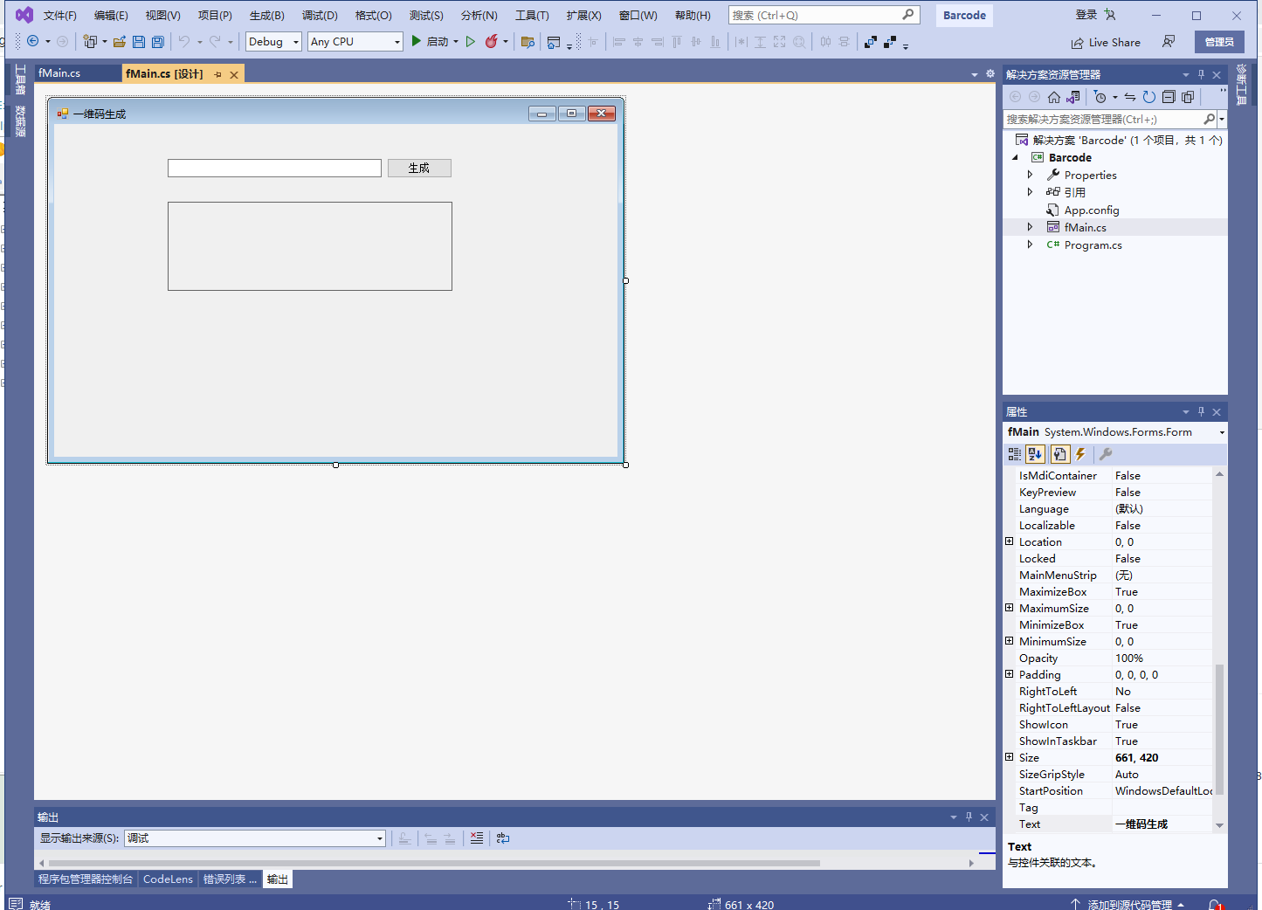The width and height of the screenshot is (1262, 910).
Task: Expand the Size property
Action: (1010, 757)
